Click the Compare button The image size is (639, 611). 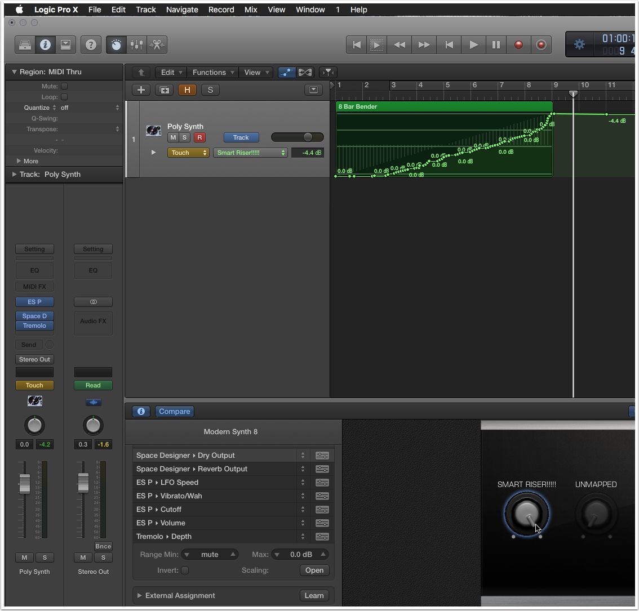pos(175,412)
